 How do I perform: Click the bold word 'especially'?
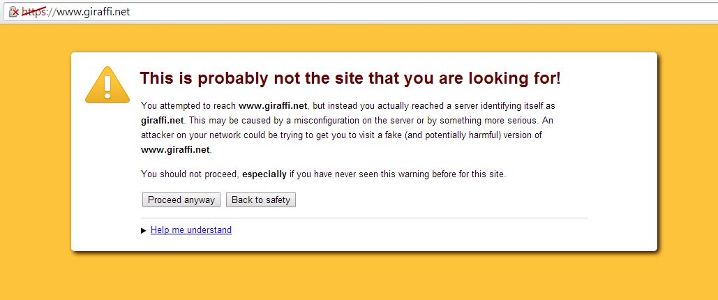(264, 174)
